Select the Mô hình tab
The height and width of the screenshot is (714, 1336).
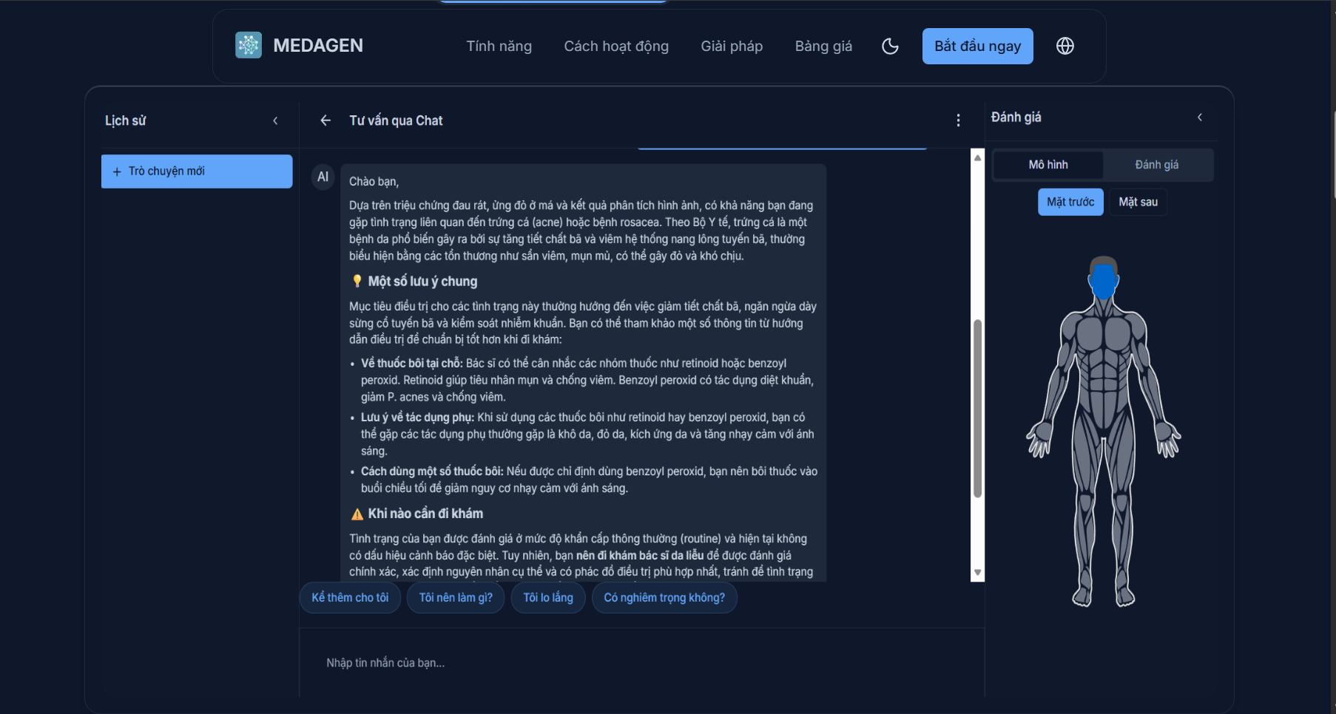[1047, 164]
